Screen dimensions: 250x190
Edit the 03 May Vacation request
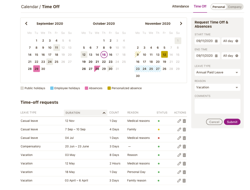[179, 155]
